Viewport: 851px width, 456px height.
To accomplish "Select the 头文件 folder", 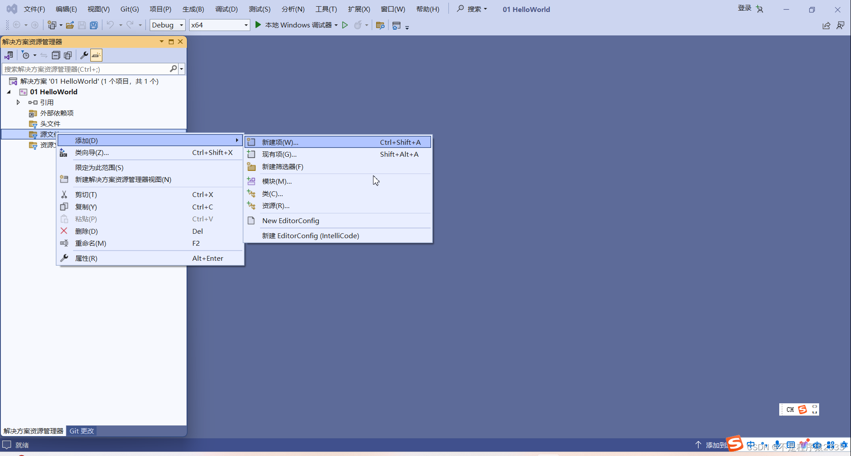I will point(50,124).
